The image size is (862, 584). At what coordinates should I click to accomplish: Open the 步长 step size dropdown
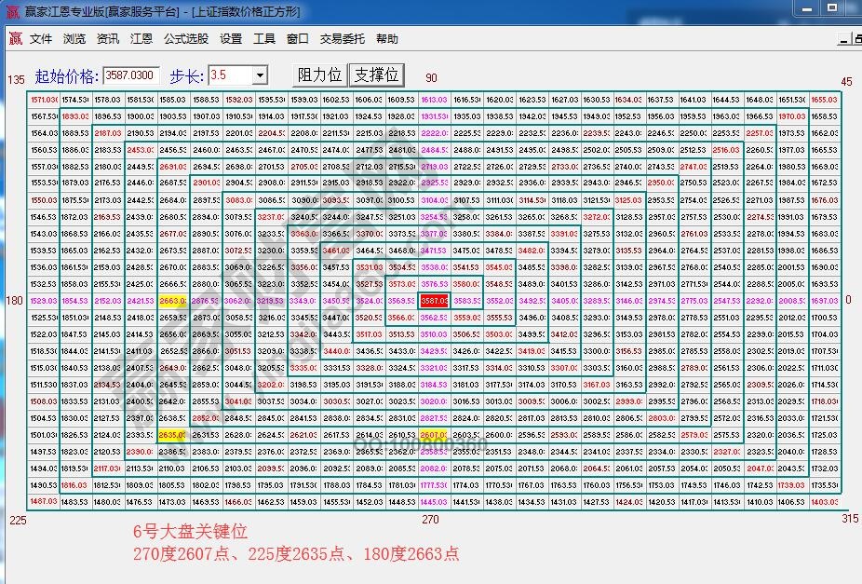click(x=259, y=75)
